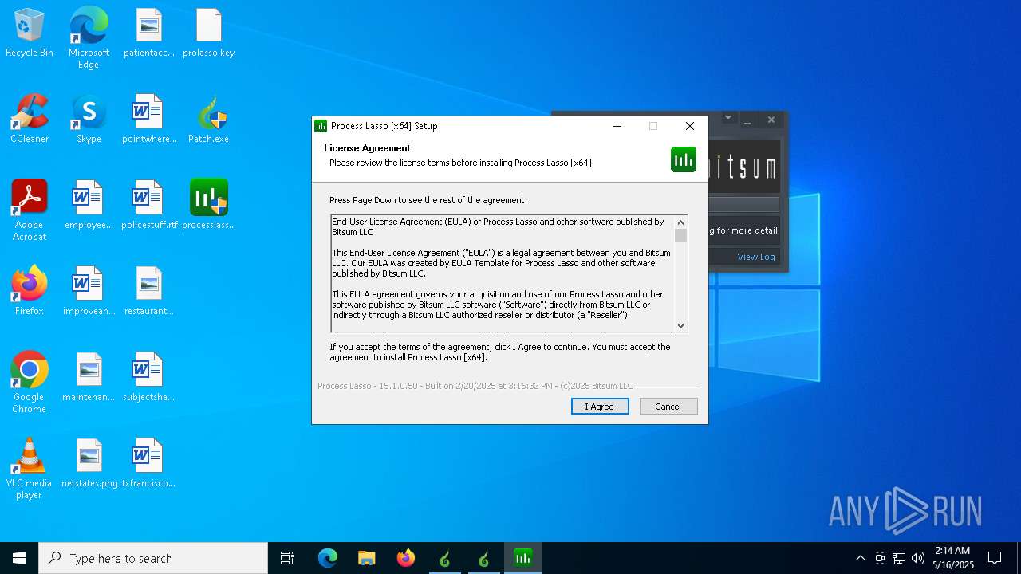
Task: Click the license scrollbar thumb
Action: click(680, 235)
